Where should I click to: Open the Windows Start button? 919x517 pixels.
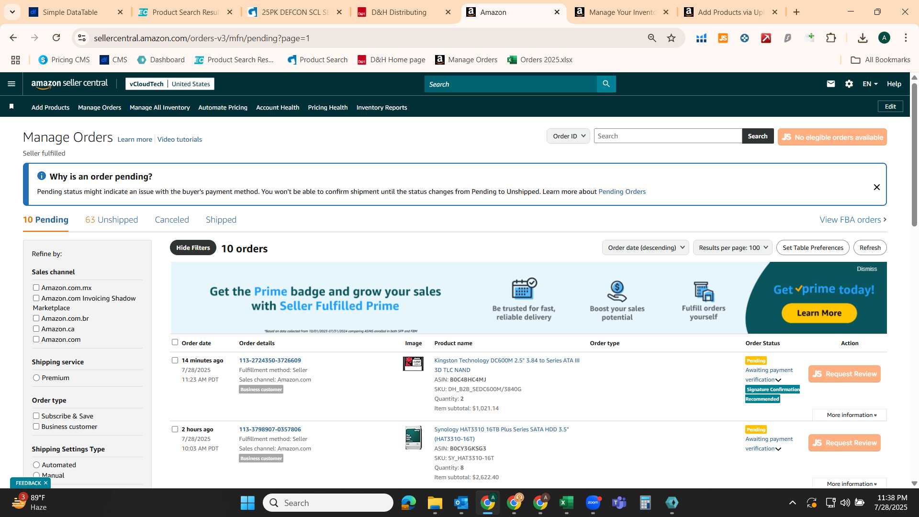pyautogui.click(x=247, y=503)
